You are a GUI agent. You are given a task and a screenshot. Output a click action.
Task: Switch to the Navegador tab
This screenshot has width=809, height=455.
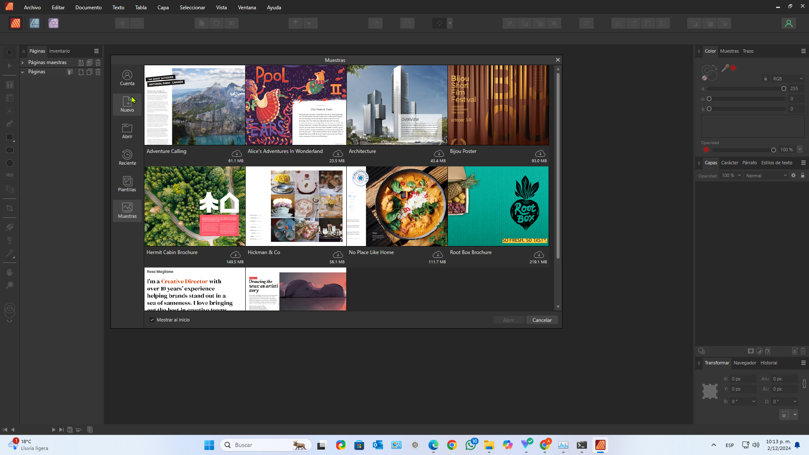tap(745, 363)
